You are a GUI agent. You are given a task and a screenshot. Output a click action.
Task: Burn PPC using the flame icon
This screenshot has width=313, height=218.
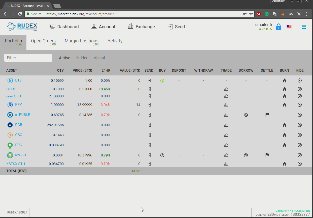tap(285, 145)
